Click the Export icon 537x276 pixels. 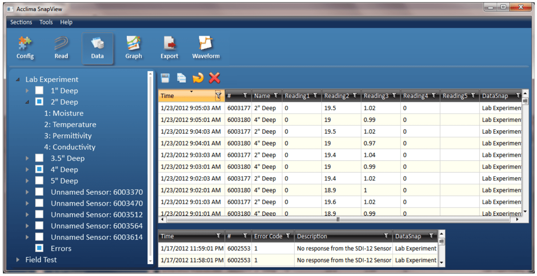tap(169, 48)
